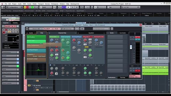Screen dimensions: 171x96
Task: Enable the Inserts section bypass toggle
Action: click(x=27, y=33)
